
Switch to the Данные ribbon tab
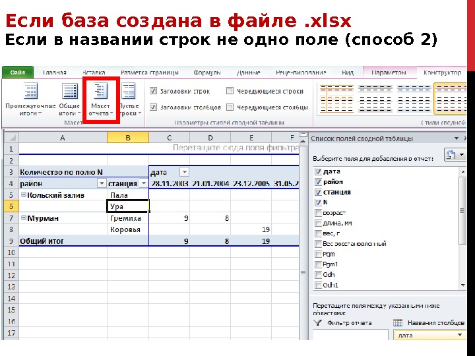coord(249,73)
